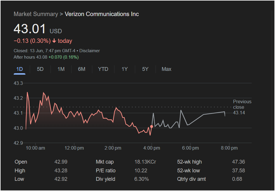Screen dimensions: 275x191
Task: Select the 5Y tab
Action: coord(145,69)
